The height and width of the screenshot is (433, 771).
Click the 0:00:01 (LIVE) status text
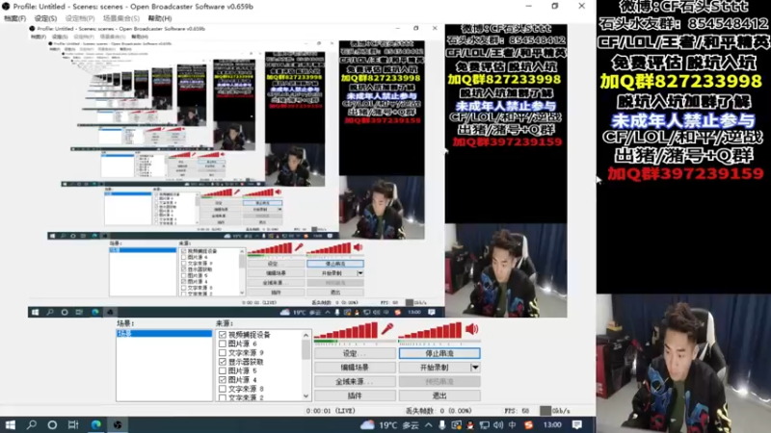[x=331, y=411]
